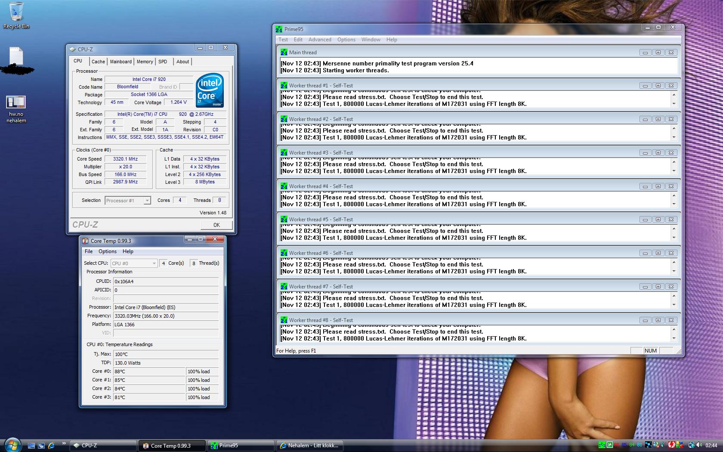Click Worker thread #1 window icon
723x452 pixels.
coord(284,85)
